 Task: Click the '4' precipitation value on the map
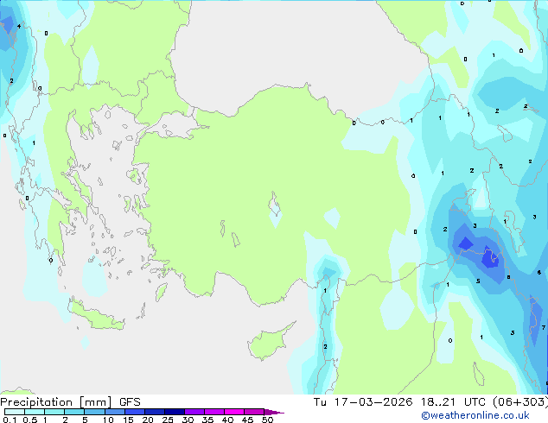click(x=19, y=26)
